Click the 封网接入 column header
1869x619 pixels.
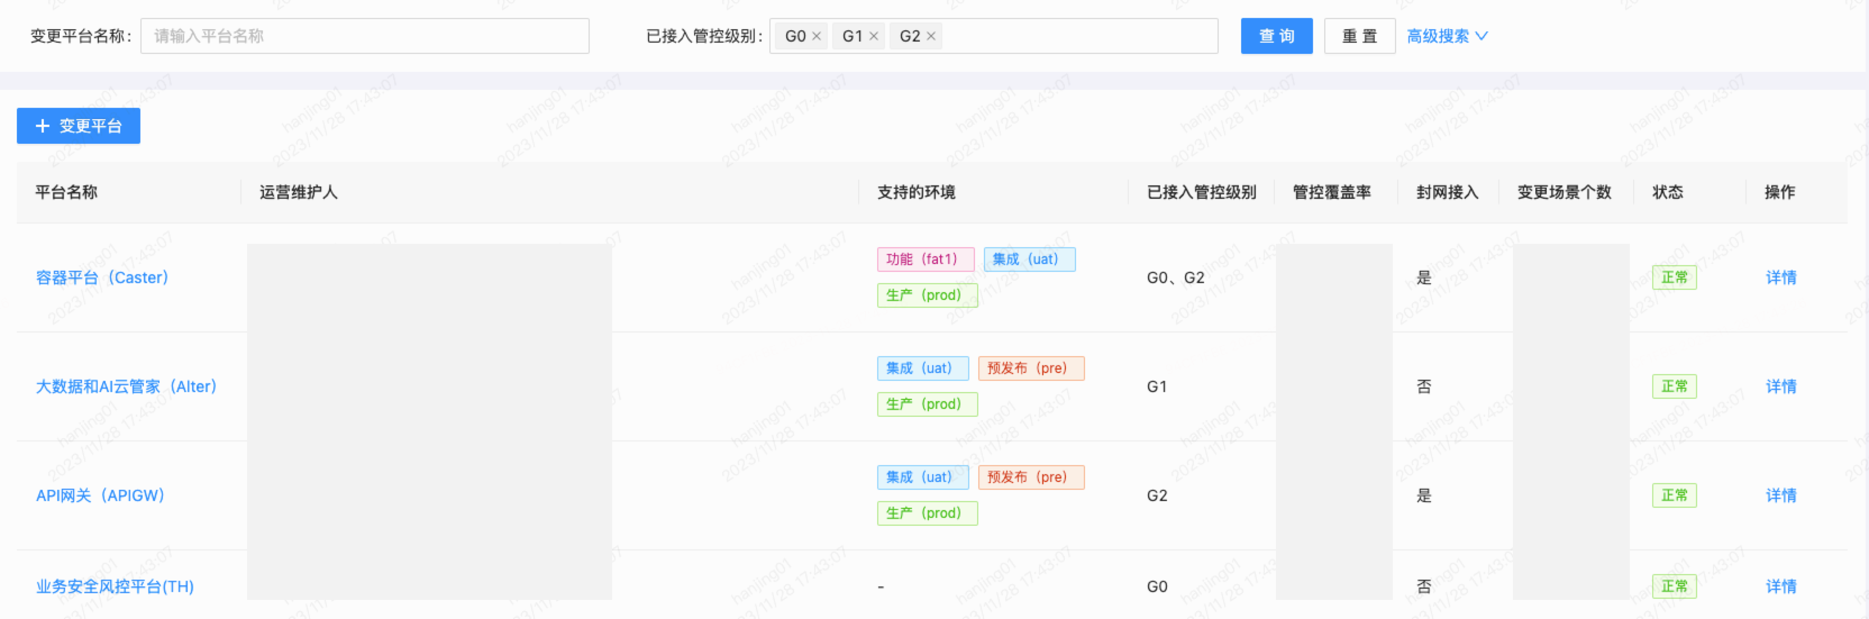[1447, 192]
